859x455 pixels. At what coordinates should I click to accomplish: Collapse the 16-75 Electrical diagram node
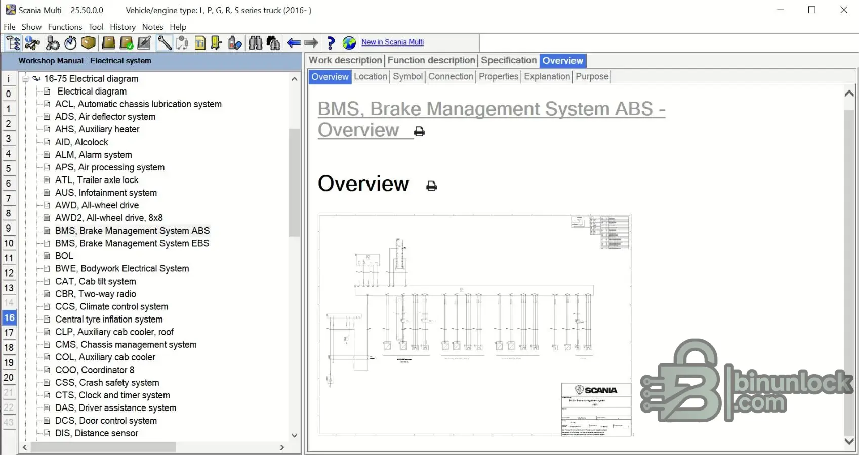point(25,78)
